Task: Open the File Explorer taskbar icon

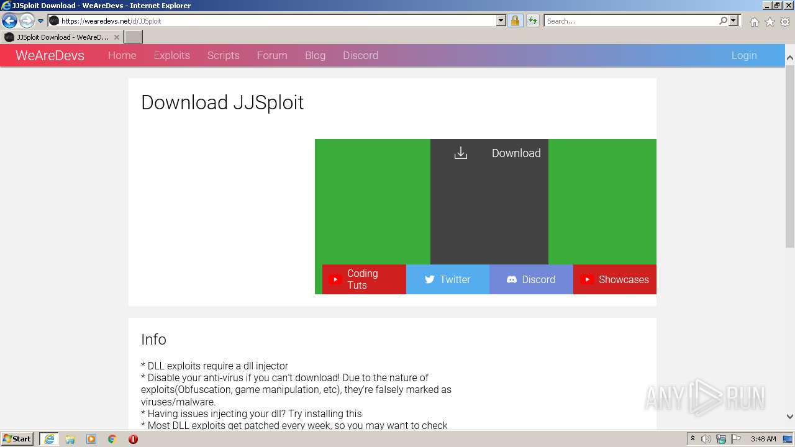Action: pos(70,439)
